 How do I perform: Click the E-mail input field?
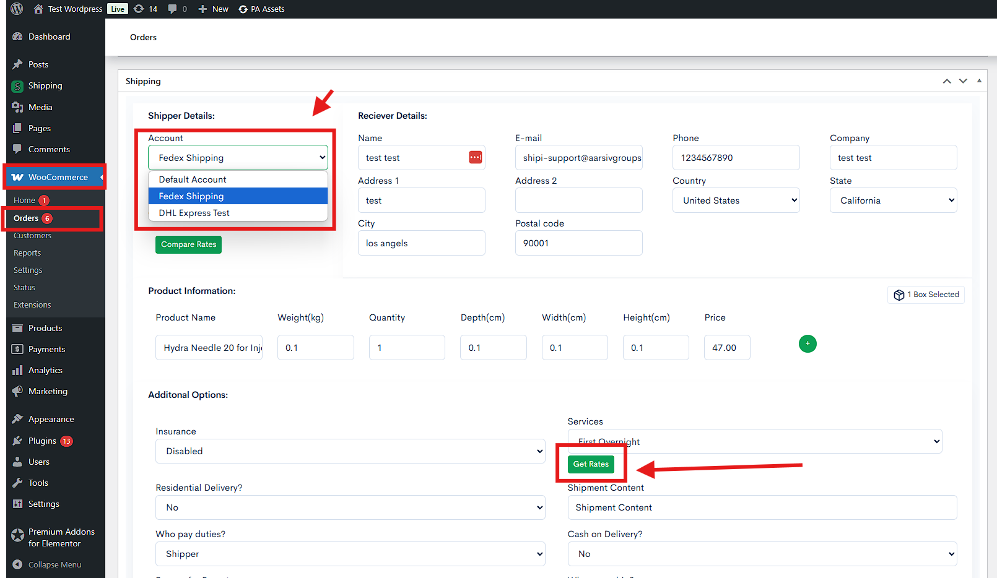(x=578, y=157)
